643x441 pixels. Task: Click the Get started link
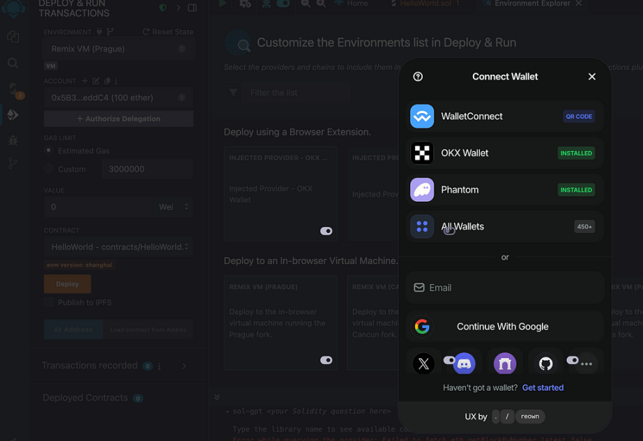543,388
